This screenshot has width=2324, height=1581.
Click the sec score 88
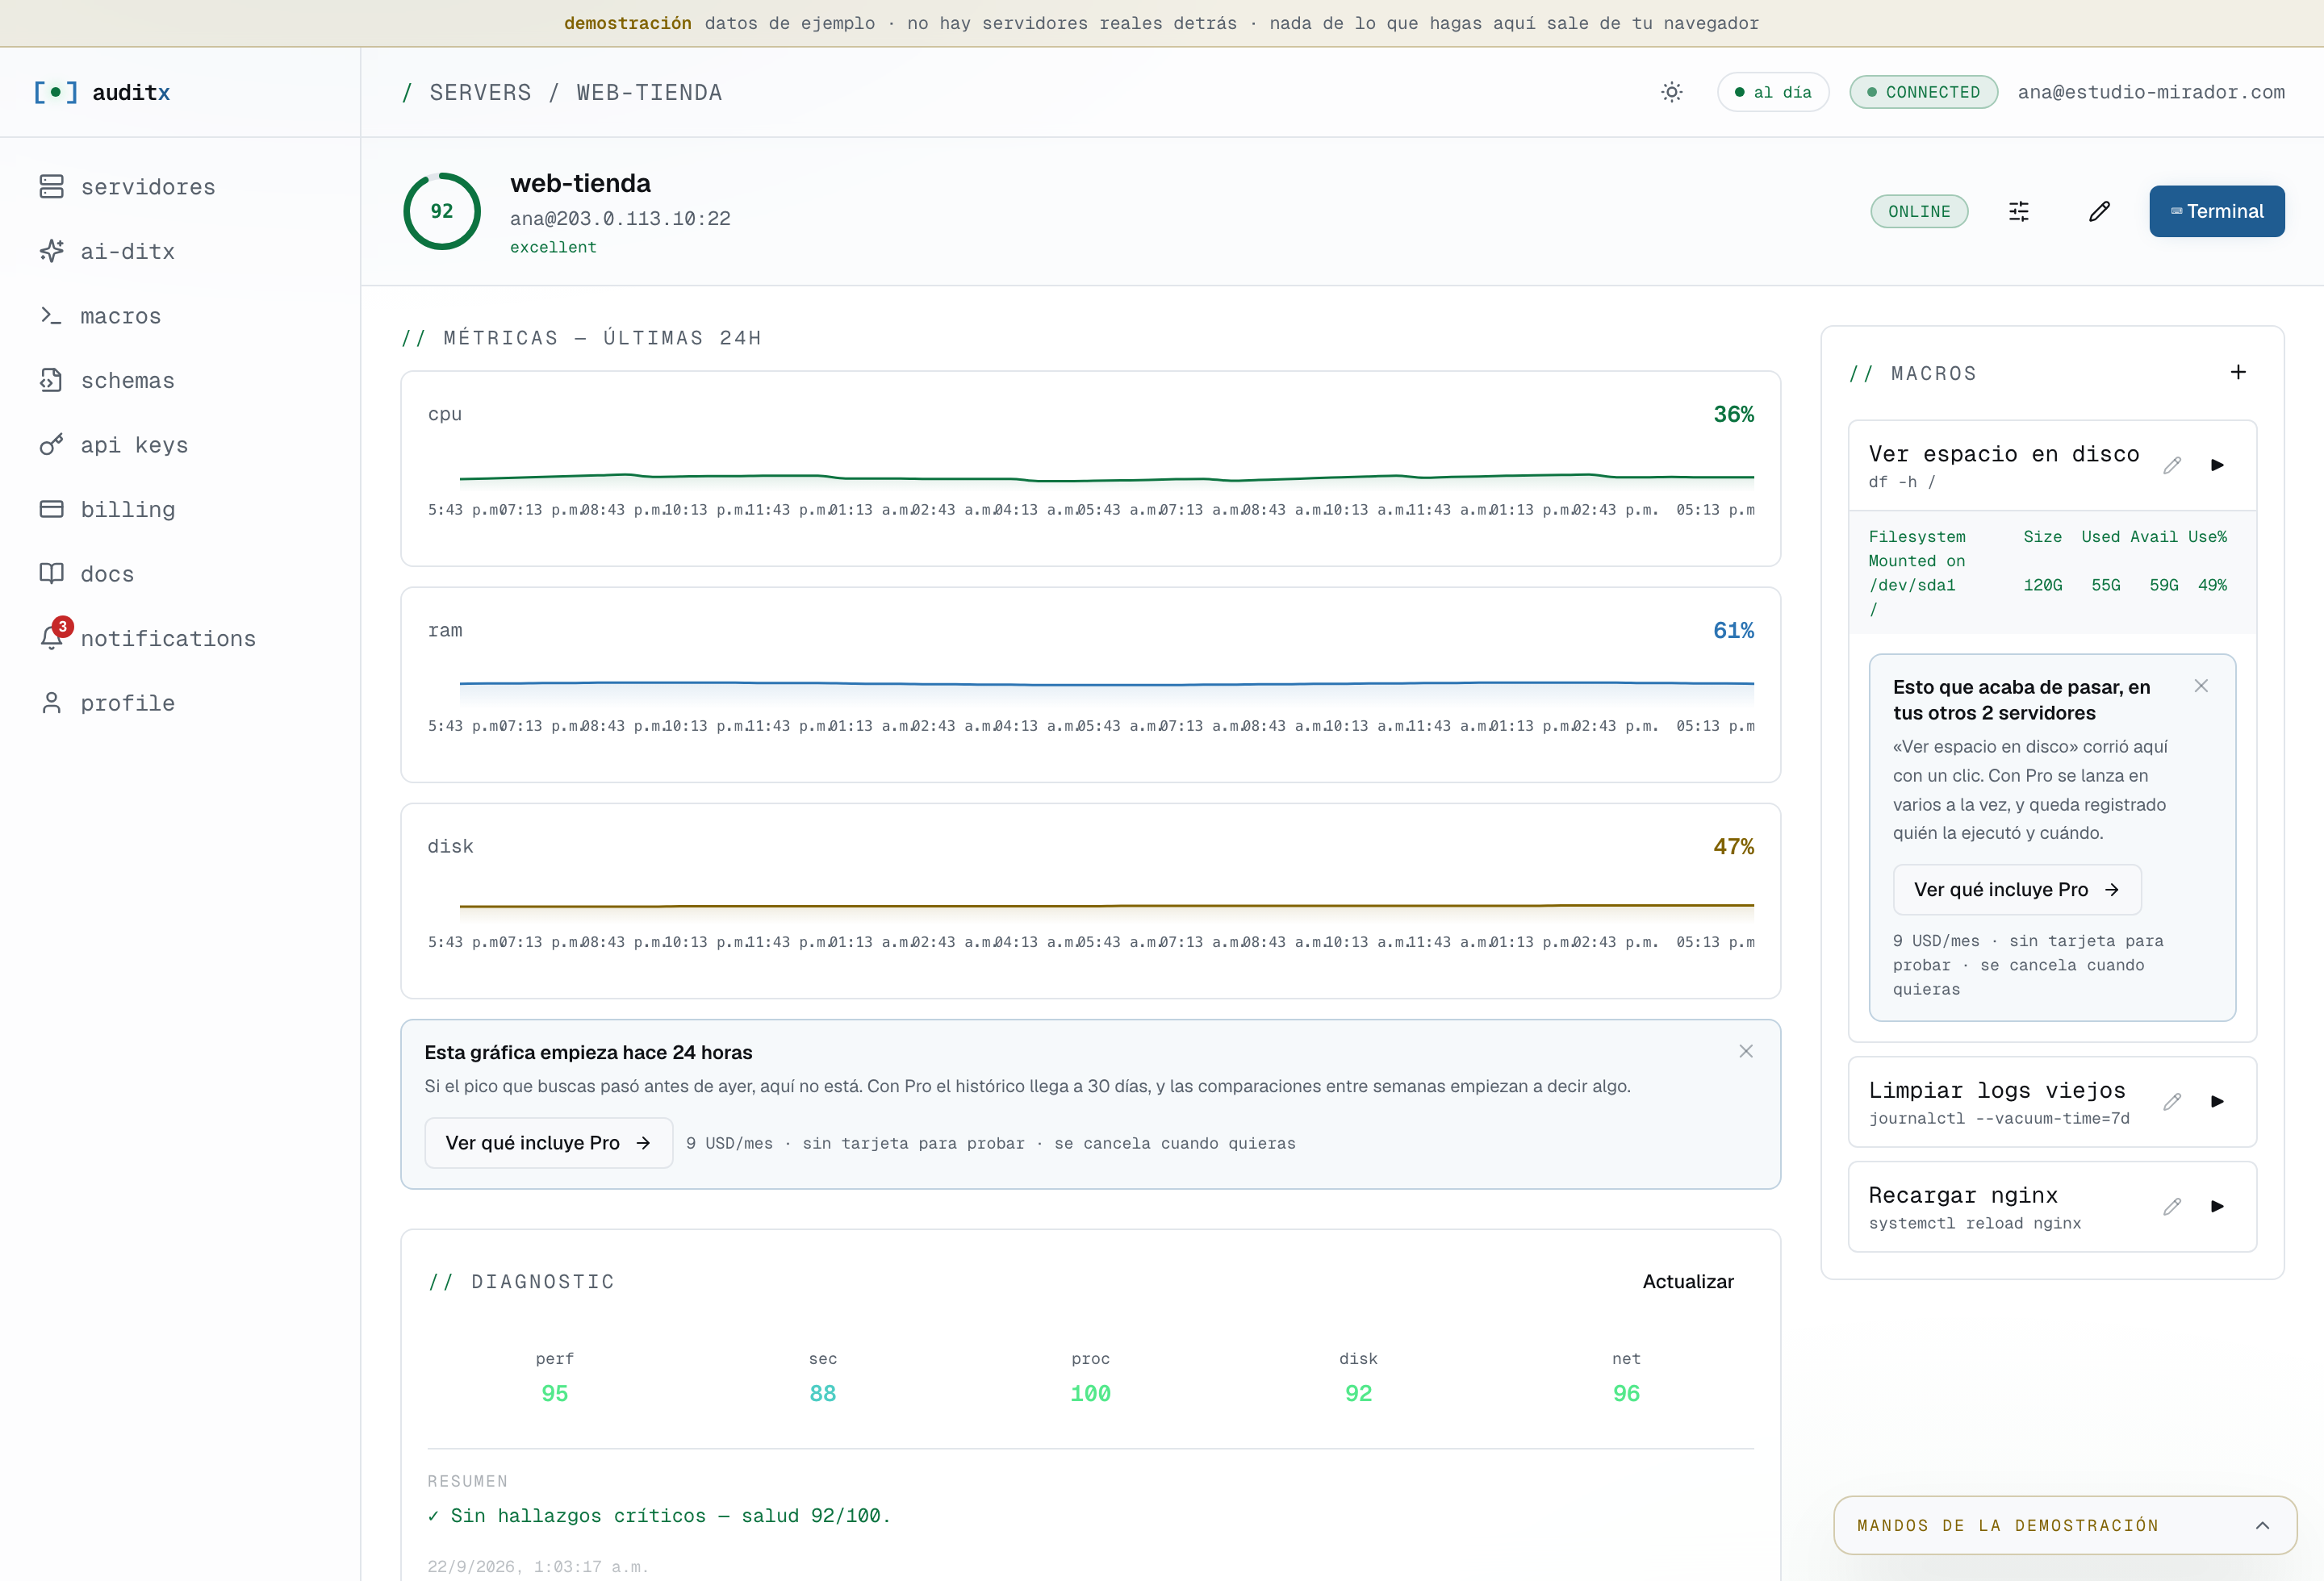point(823,1393)
